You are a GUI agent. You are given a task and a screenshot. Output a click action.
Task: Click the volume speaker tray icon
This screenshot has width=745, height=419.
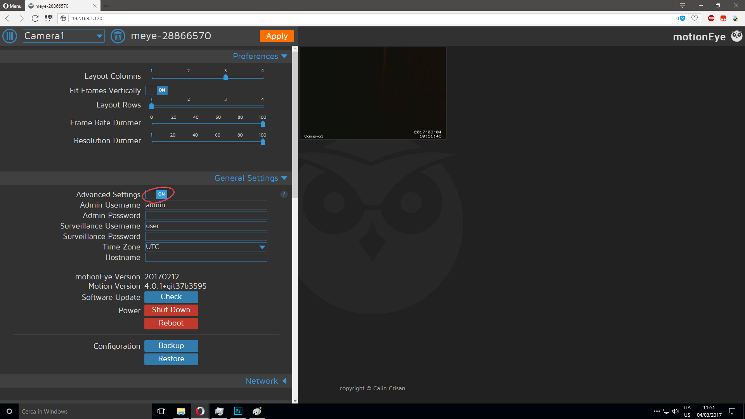[675, 411]
